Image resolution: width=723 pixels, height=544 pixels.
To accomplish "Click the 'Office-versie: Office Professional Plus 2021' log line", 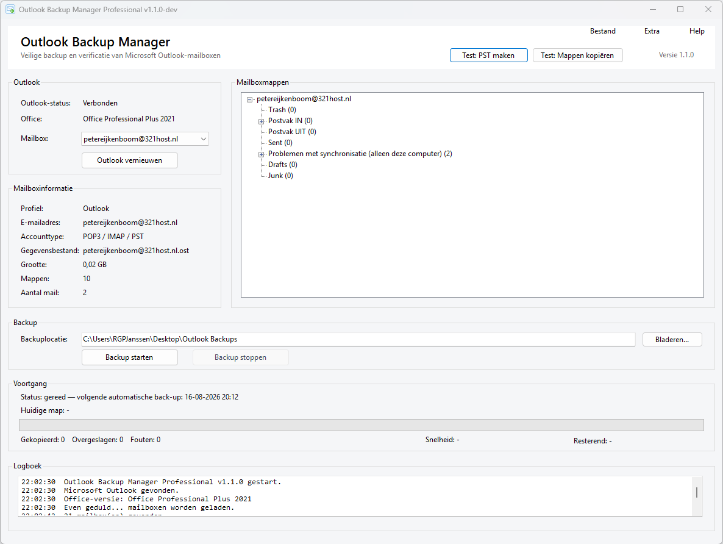I will 158,499.
